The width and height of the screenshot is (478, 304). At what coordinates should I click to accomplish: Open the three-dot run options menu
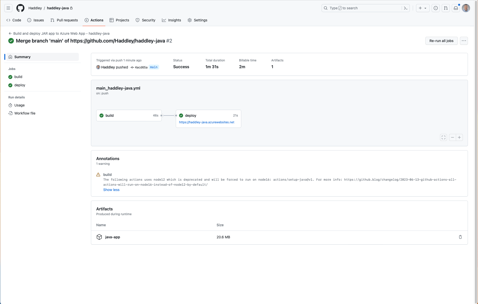click(464, 41)
